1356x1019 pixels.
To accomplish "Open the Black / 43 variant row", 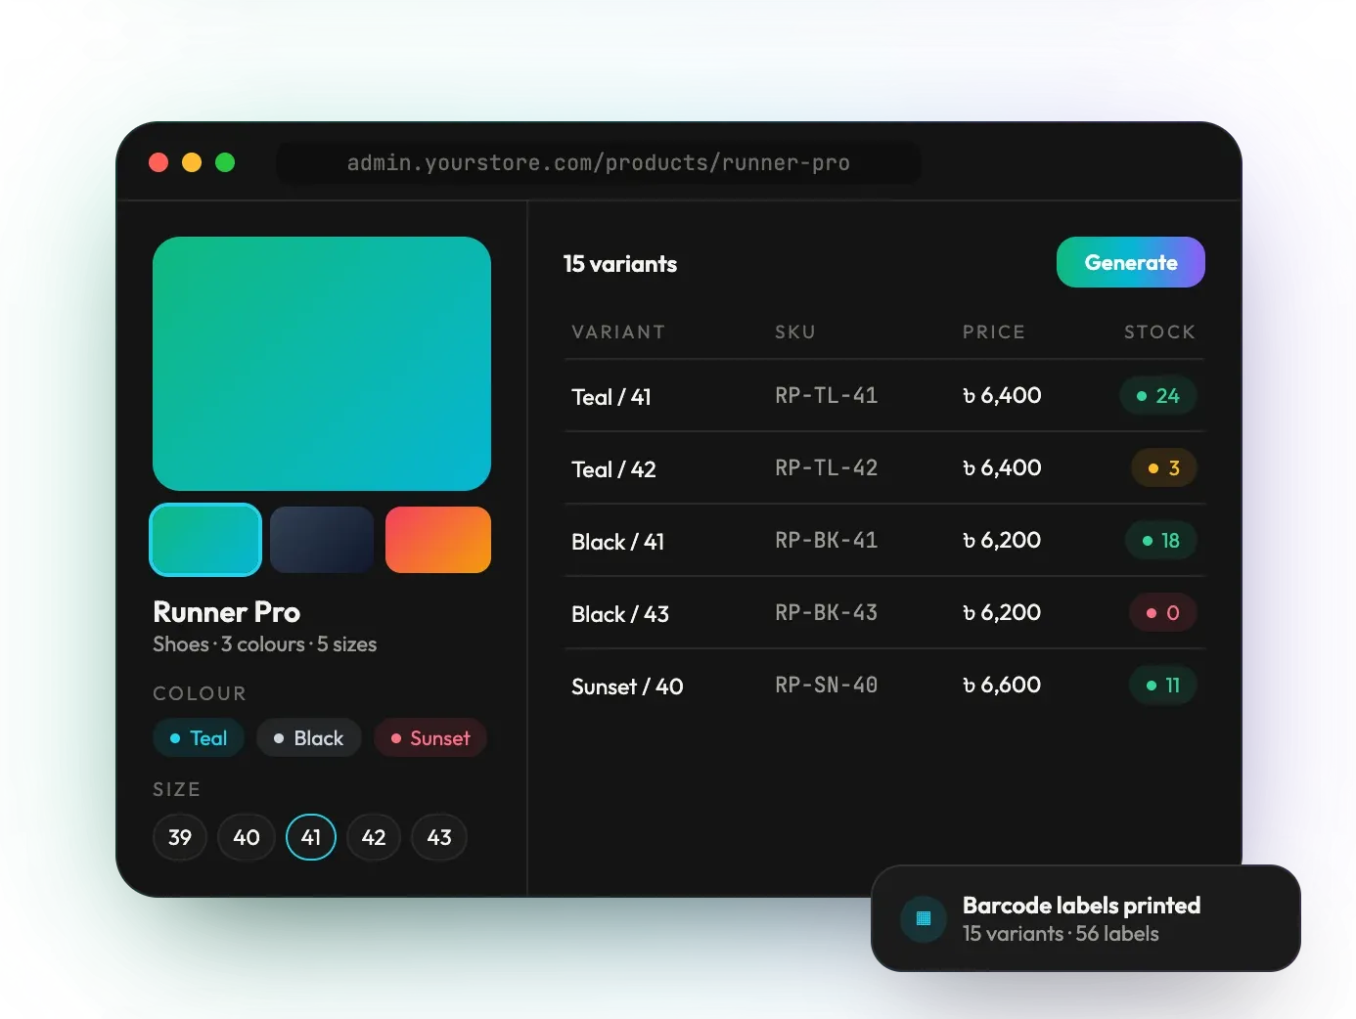I will click(x=884, y=613).
